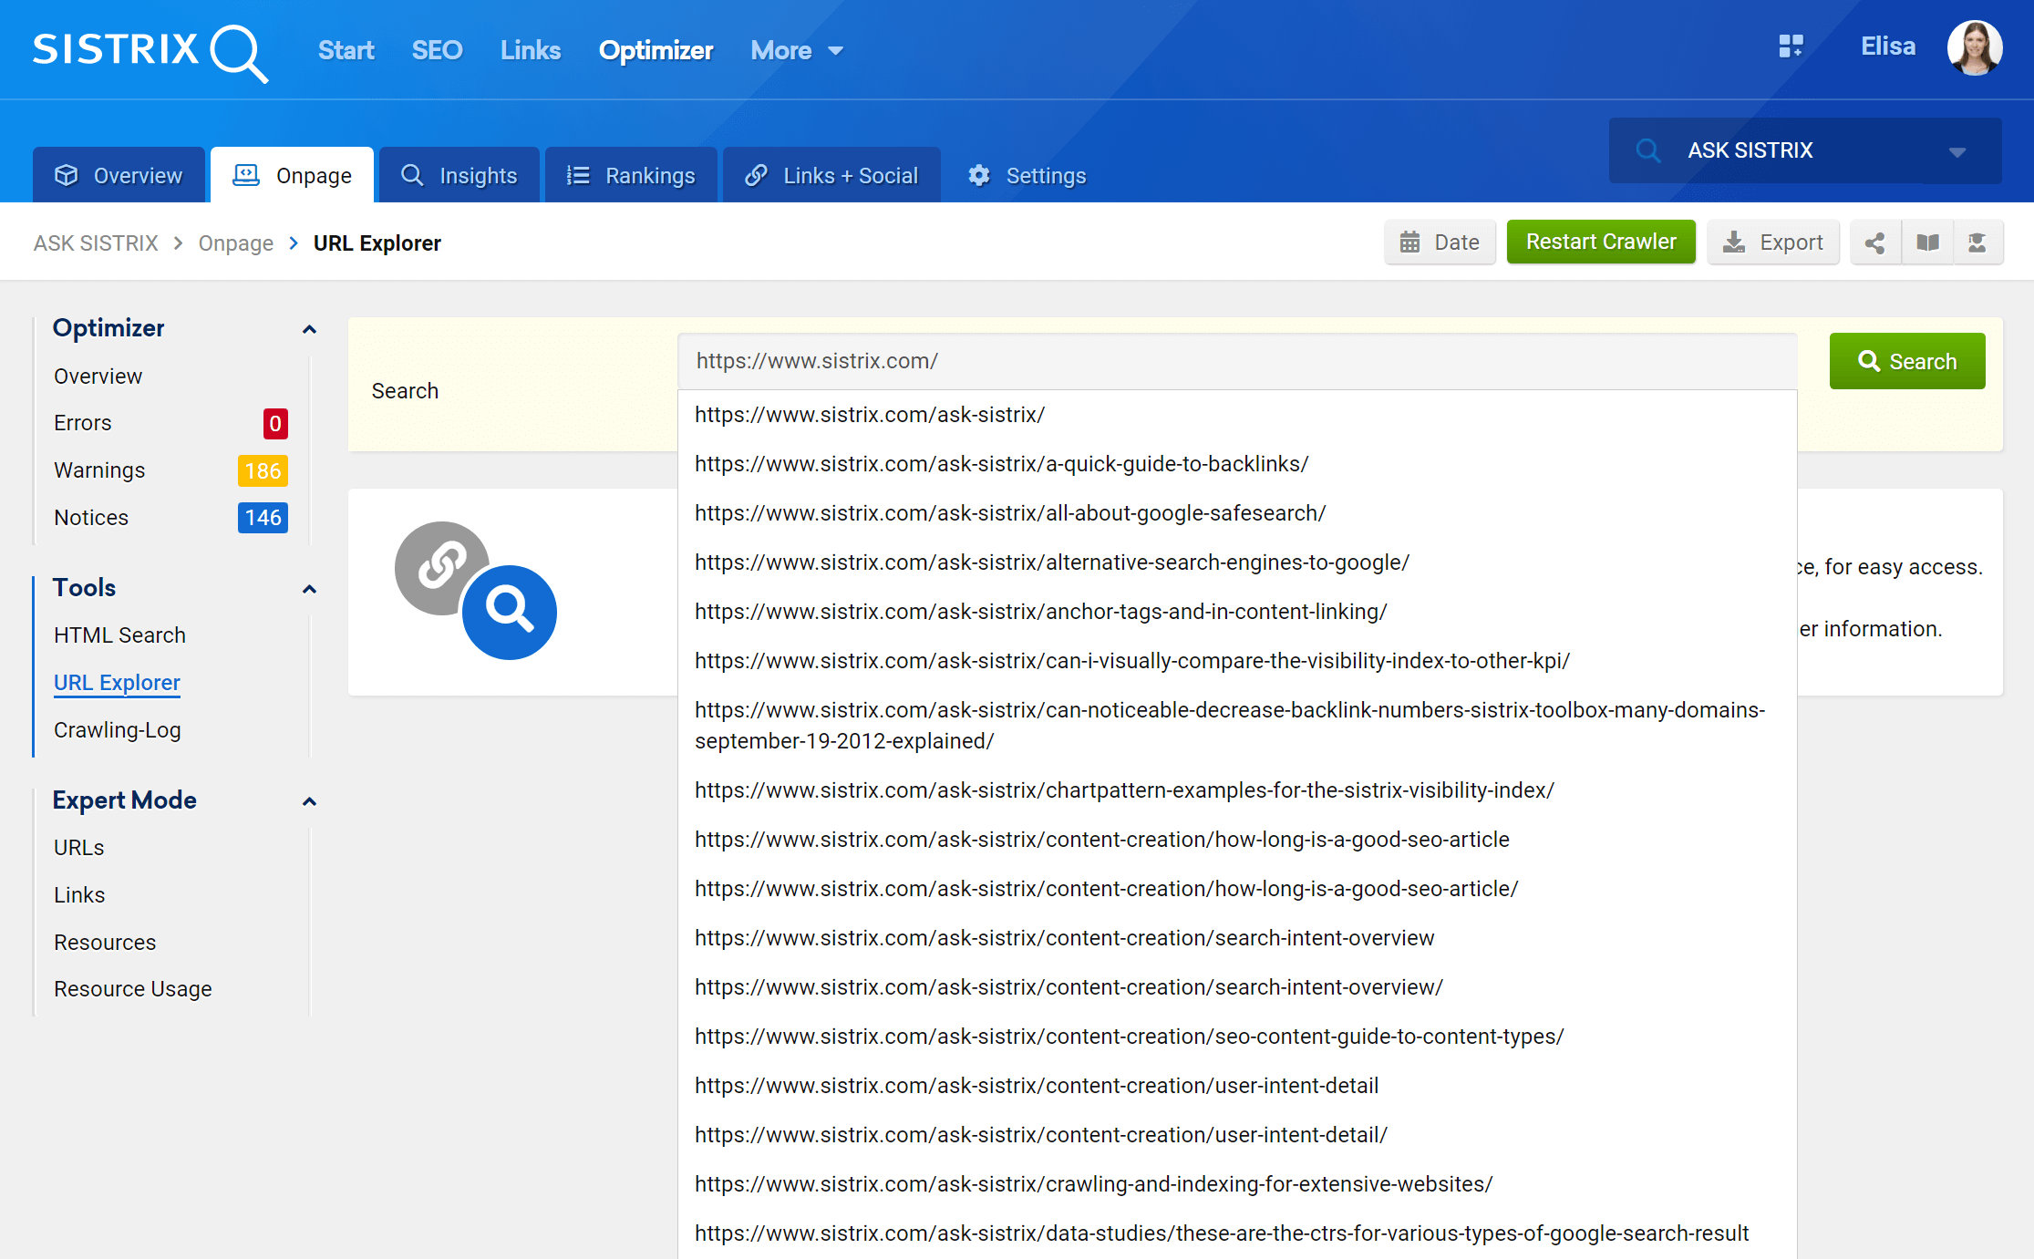This screenshot has width=2034, height=1259.
Task: Open Warnings in the sidebar
Action: [x=99, y=470]
